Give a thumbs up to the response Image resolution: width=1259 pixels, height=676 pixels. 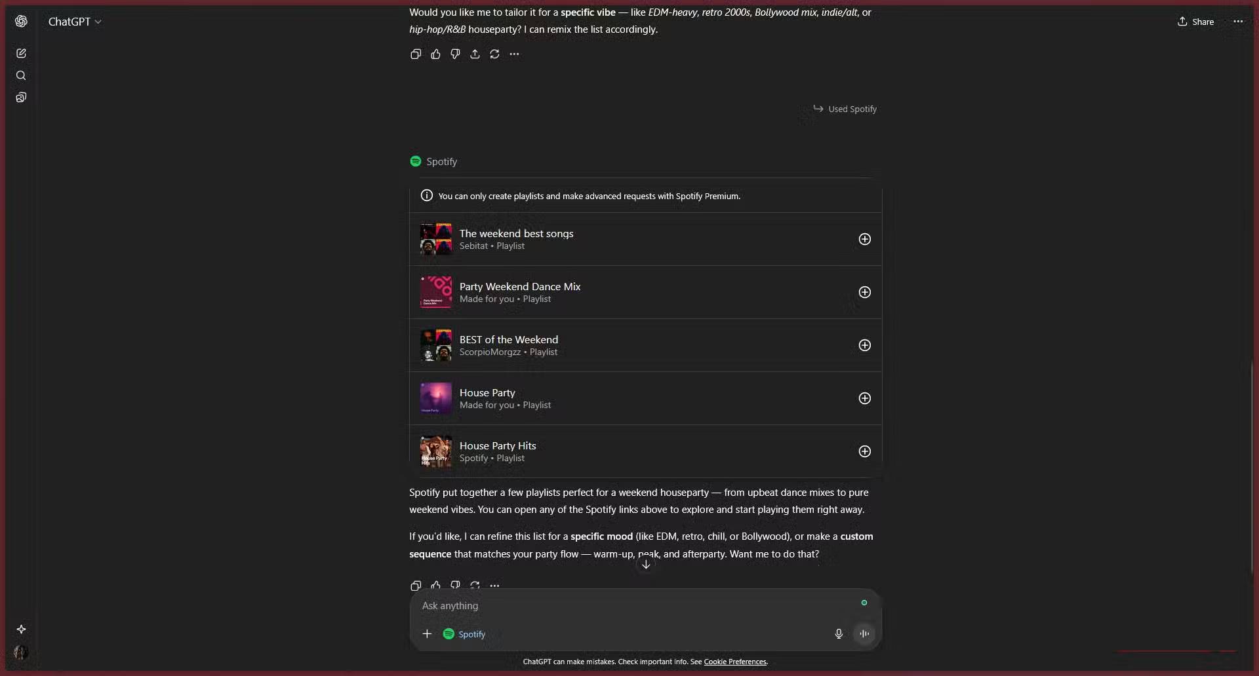coord(436,54)
